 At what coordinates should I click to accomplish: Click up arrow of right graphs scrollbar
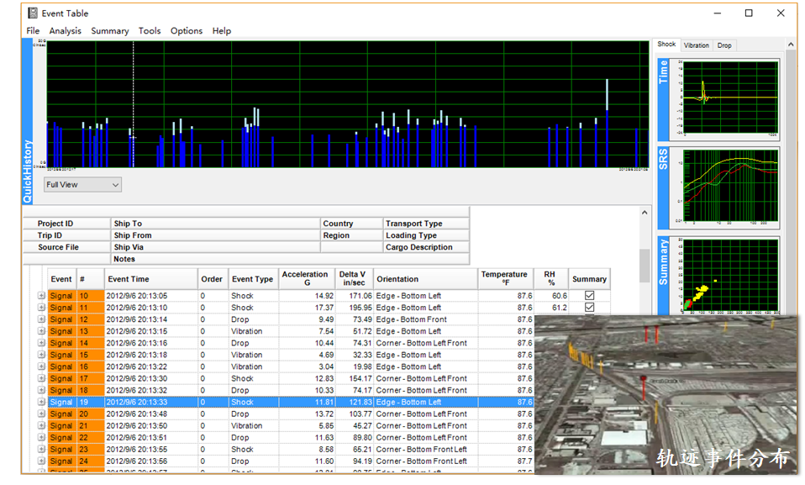(791, 45)
